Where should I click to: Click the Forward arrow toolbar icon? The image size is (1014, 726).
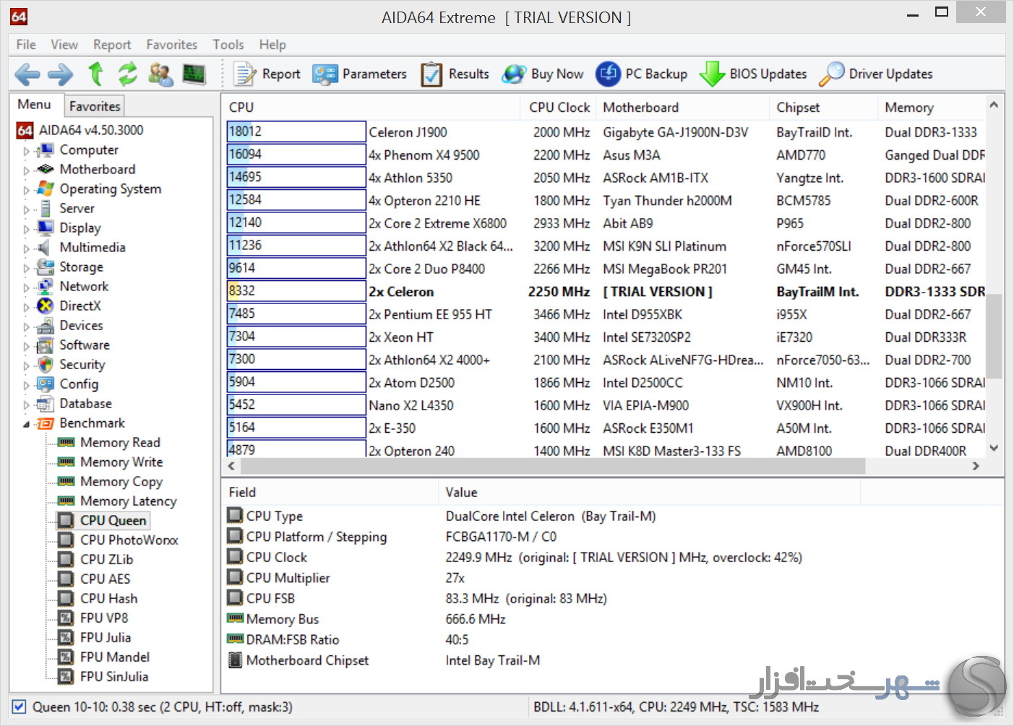pos(61,74)
